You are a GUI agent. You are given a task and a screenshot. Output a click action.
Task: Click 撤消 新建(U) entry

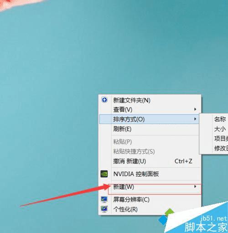click(150, 161)
